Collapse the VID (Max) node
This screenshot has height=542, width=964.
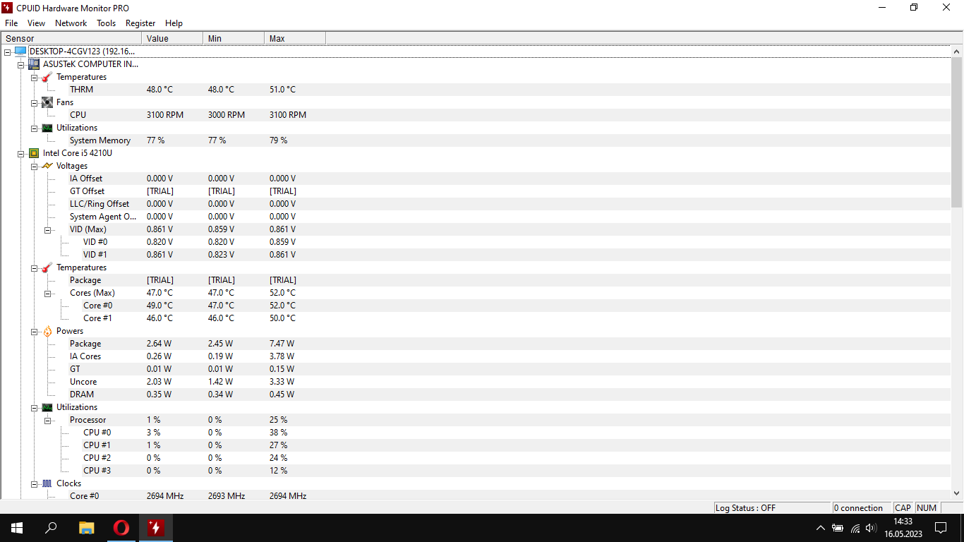tap(48, 230)
